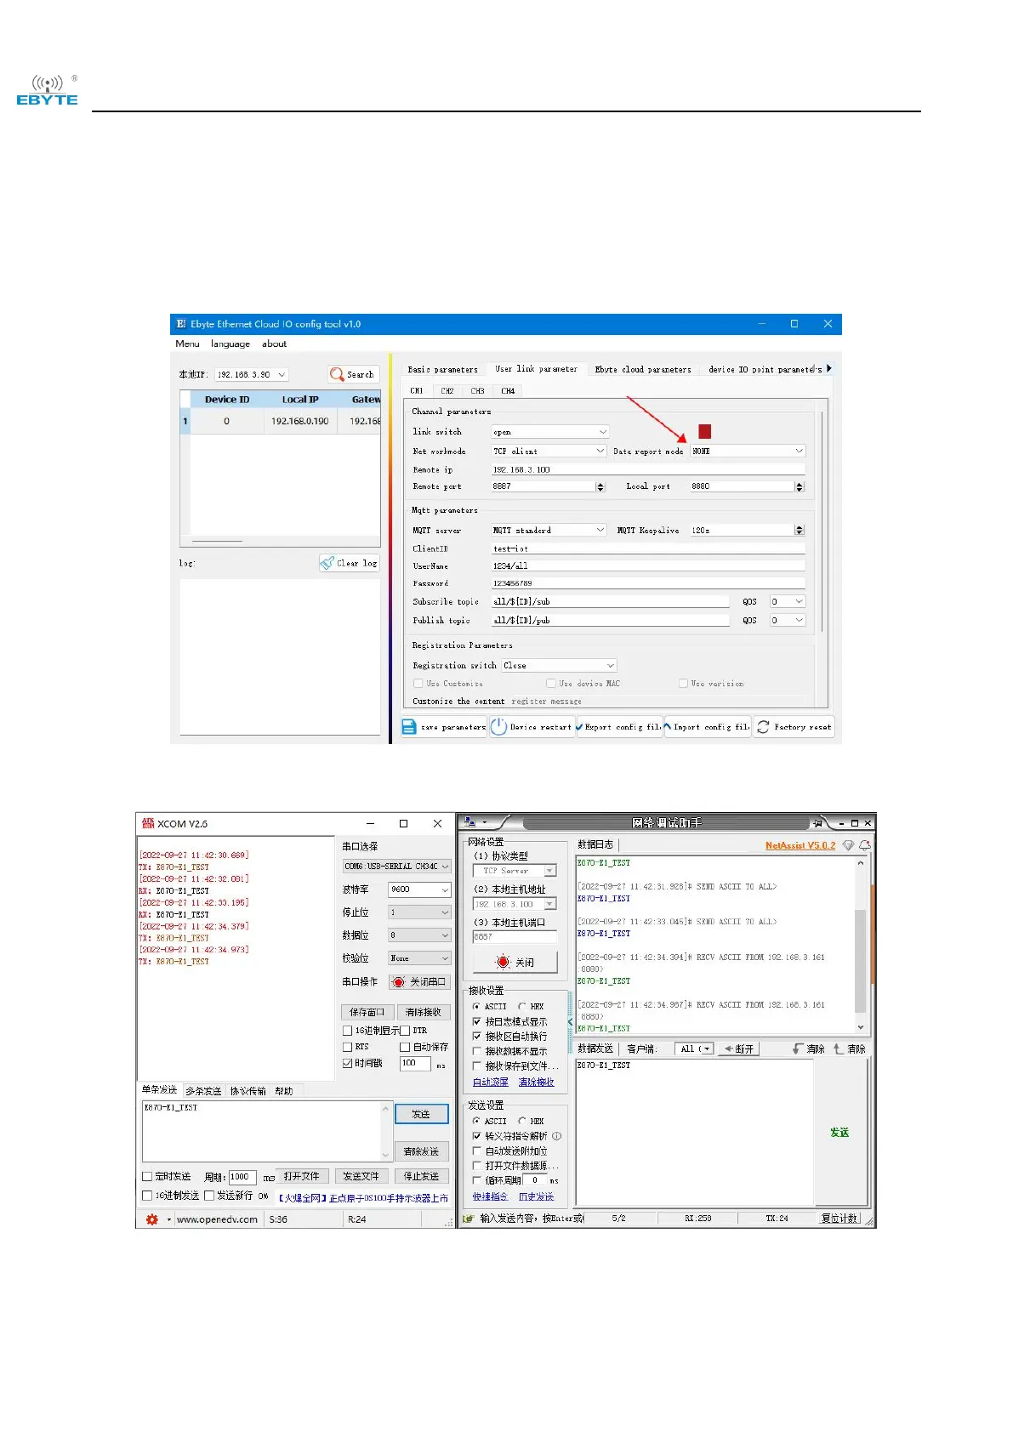Open the MQTT server dropdown
Viewport: 1013px width, 1432px height.
click(549, 530)
